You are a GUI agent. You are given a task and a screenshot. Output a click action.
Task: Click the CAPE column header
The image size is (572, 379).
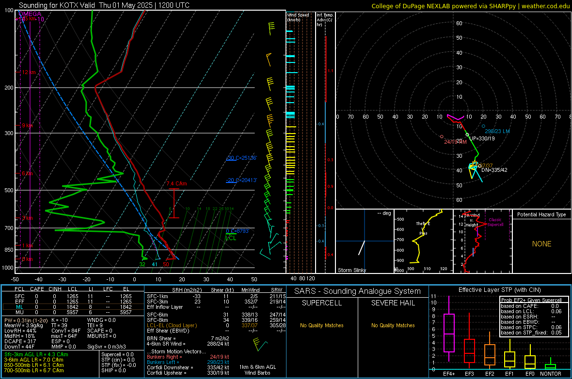point(37,289)
